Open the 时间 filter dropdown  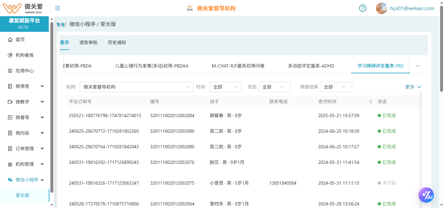[225, 87]
